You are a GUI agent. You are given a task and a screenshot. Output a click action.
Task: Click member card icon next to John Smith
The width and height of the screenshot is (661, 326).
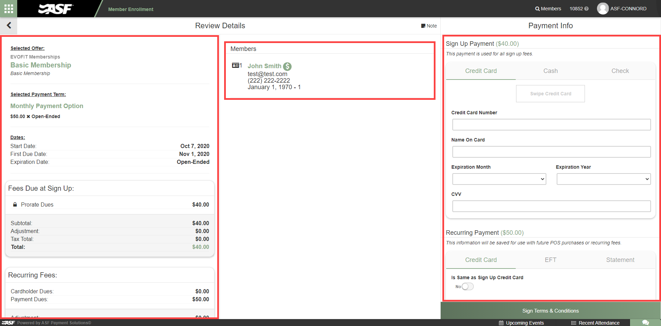pyautogui.click(x=236, y=65)
